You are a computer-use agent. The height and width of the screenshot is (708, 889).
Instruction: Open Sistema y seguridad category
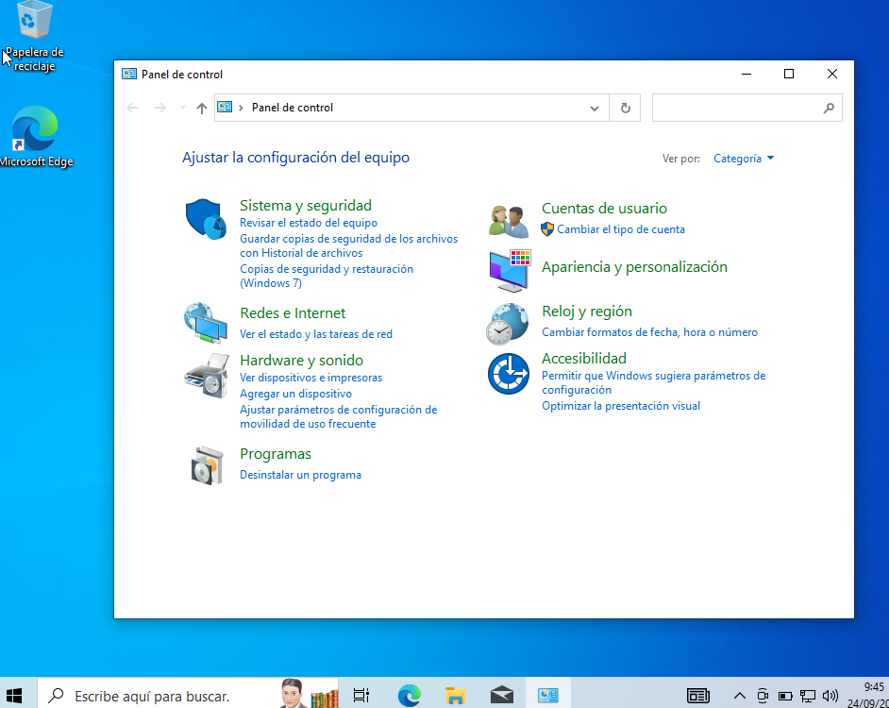(x=306, y=206)
